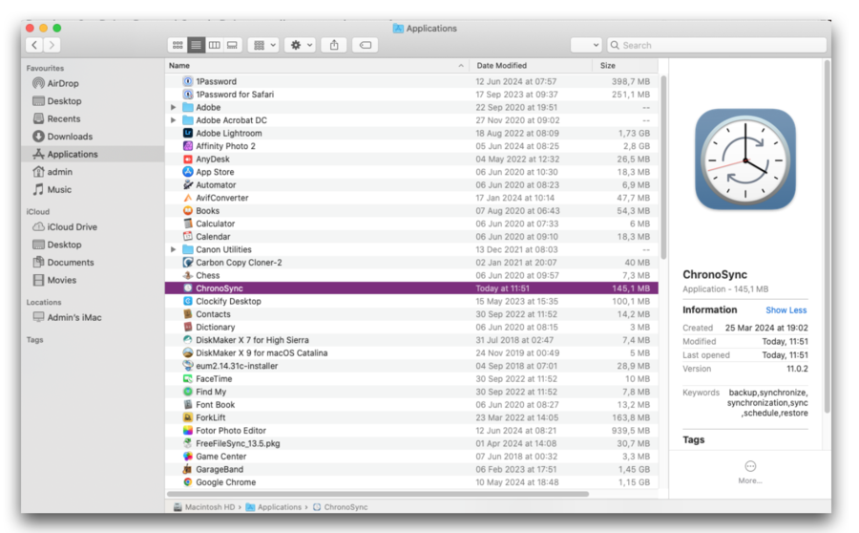Select the Calculator app row
859x533 pixels.
(411, 224)
